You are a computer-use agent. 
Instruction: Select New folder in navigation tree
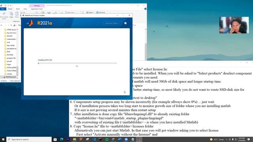pyautogui.click(x=9, y=45)
